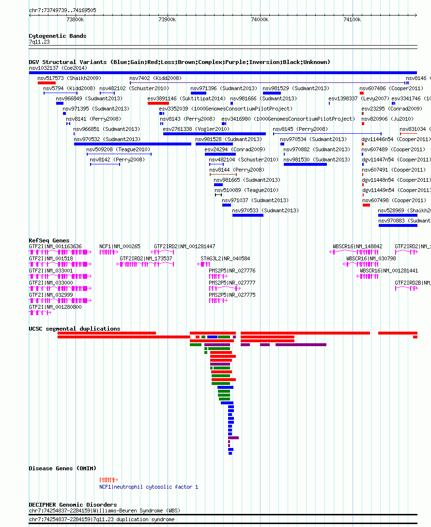
Task: Select nsv971396 (Sudmant2013) gain bar
Action: coord(199,93)
